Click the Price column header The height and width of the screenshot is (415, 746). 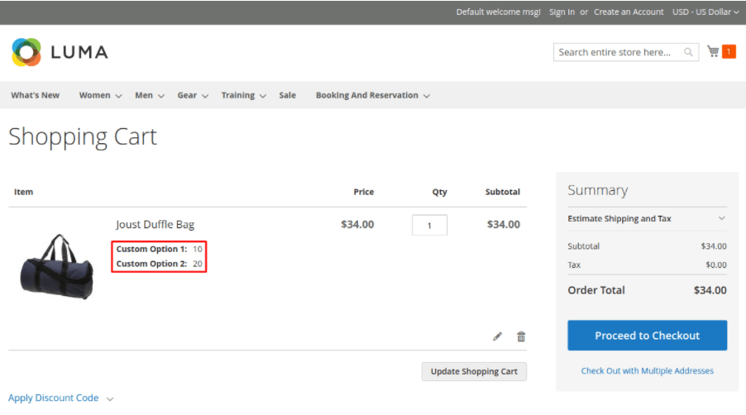click(363, 192)
